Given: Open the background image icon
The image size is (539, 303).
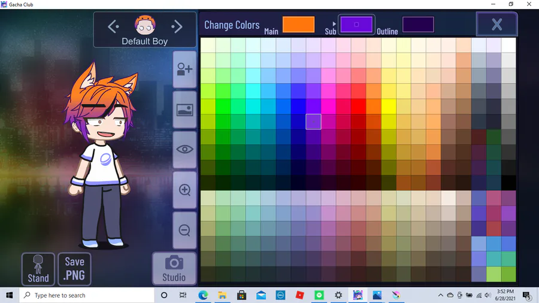Looking at the screenshot, I should click(x=184, y=110).
